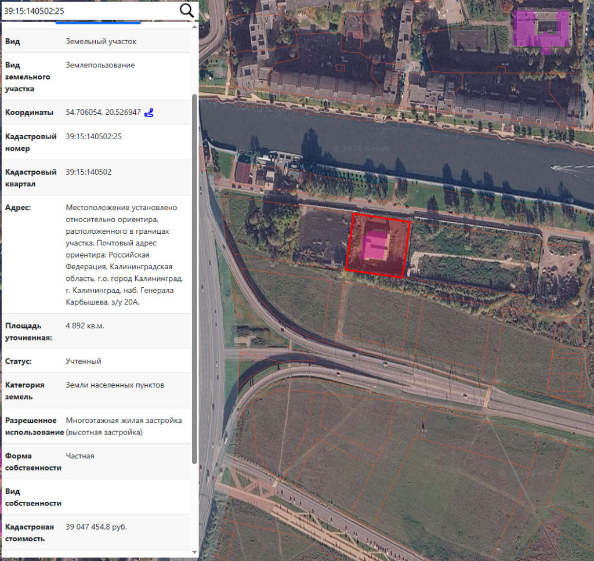Click the 'Земли населенных пунктов' category value
The width and height of the screenshot is (594, 561).
[115, 385]
